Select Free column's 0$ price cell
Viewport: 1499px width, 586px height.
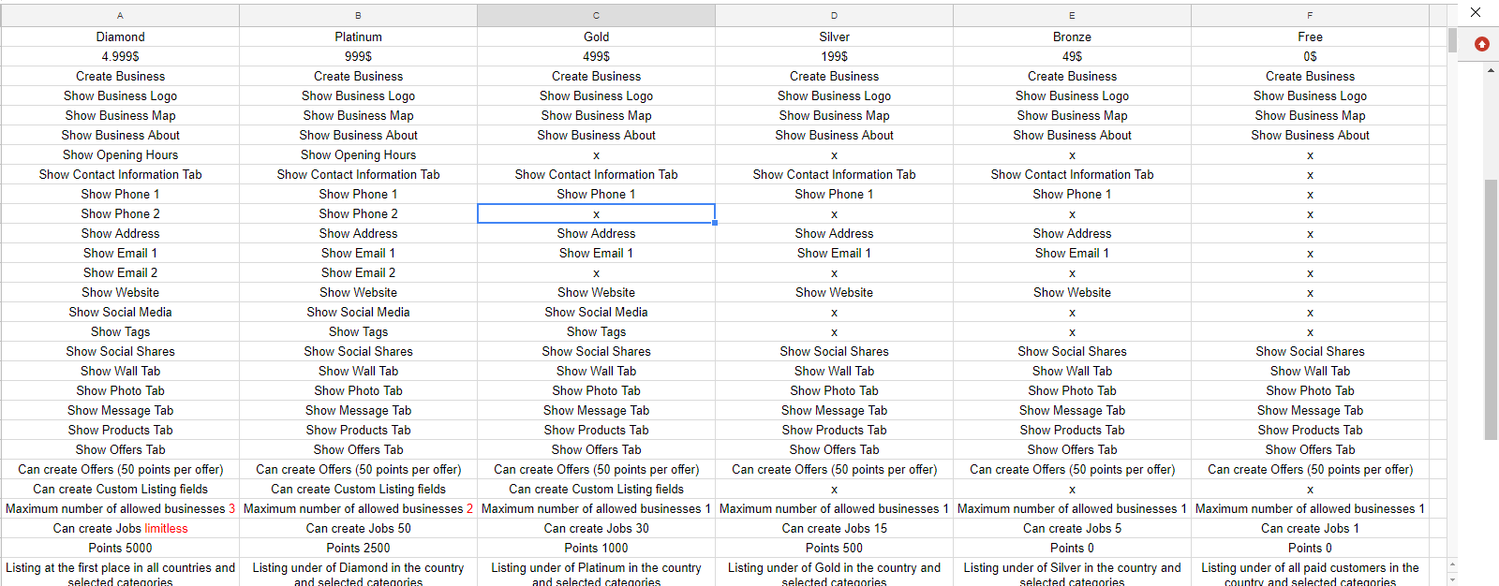[x=1310, y=56]
